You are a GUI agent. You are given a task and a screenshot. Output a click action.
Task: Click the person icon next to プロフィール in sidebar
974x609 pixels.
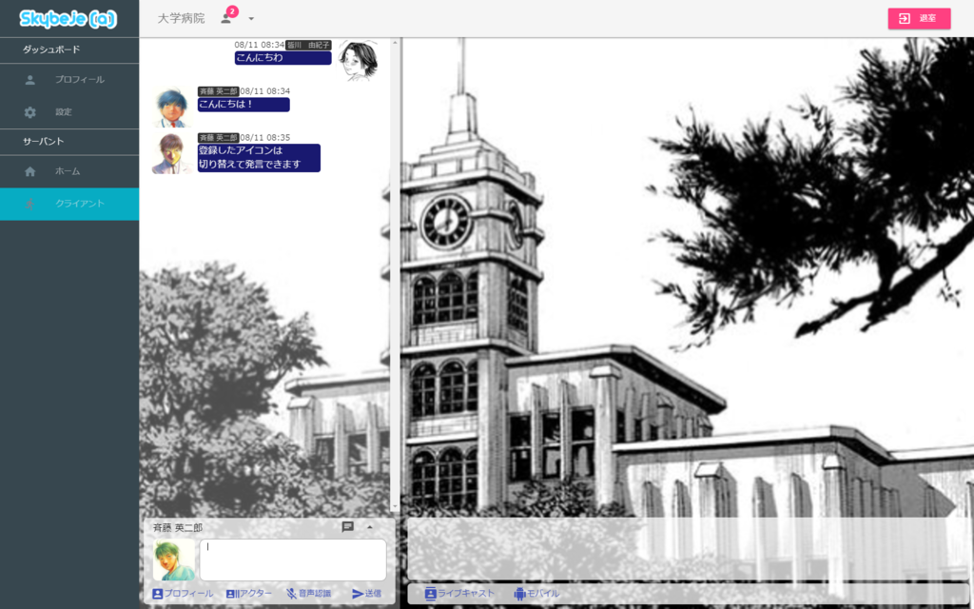click(x=29, y=80)
